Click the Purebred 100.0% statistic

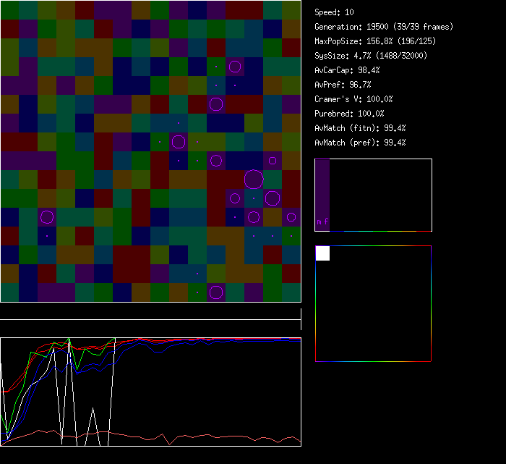[x=349, y=114]
